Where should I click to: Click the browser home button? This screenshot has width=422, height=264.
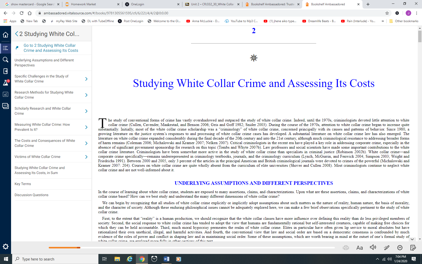click(30, 13)
